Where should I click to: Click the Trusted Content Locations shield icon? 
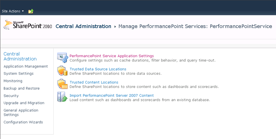(62, 84)
